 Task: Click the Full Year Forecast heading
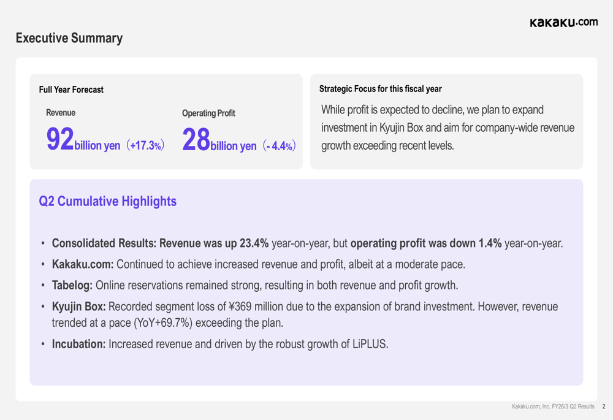tap(71, 90)
